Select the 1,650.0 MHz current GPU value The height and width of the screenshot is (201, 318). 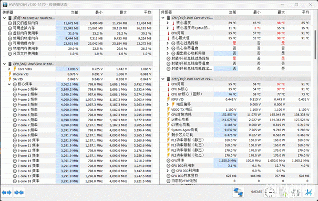tap(228, 161)
